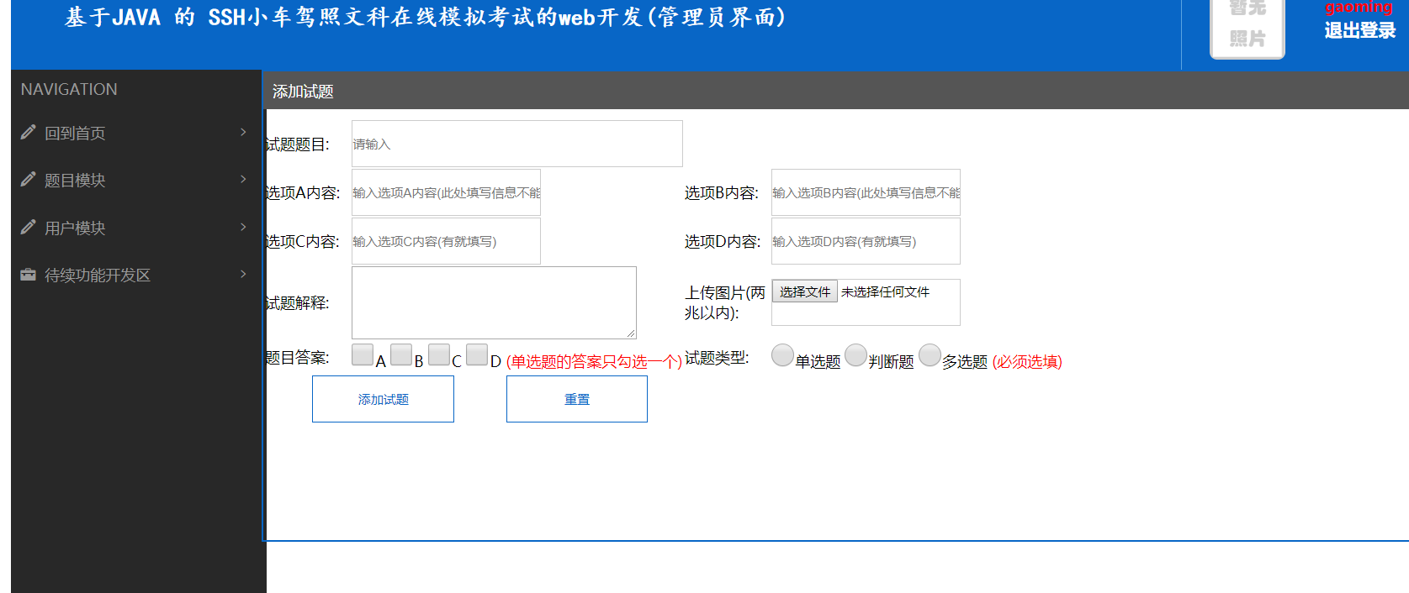This screenshot has width=1409, height=593.
Task: Select the 单选题 radio button
Action: (782, 355)
